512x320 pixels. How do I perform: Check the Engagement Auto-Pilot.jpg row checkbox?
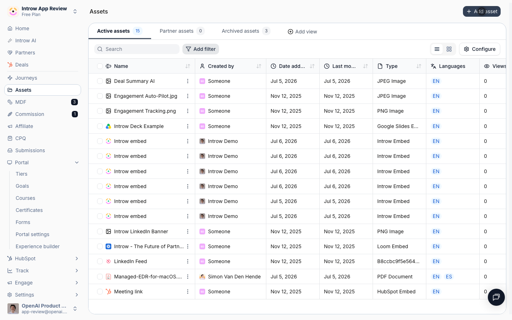(x=100, y=96)
